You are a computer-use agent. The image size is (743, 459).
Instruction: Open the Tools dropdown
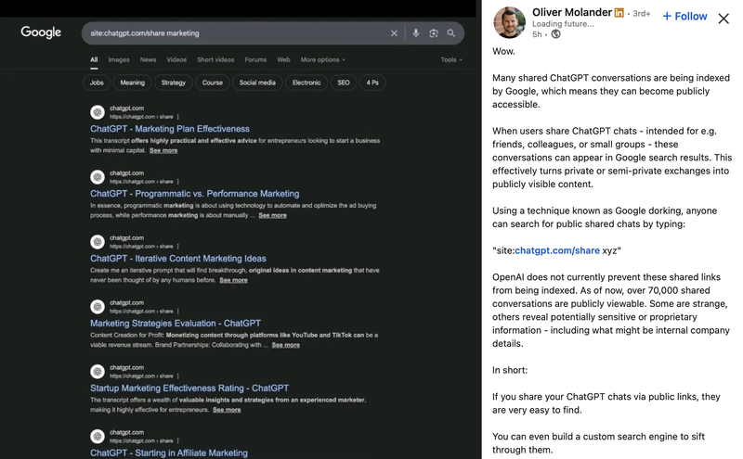(x=451, y=59)
